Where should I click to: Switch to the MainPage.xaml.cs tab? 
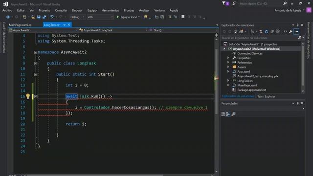point(20,25)
